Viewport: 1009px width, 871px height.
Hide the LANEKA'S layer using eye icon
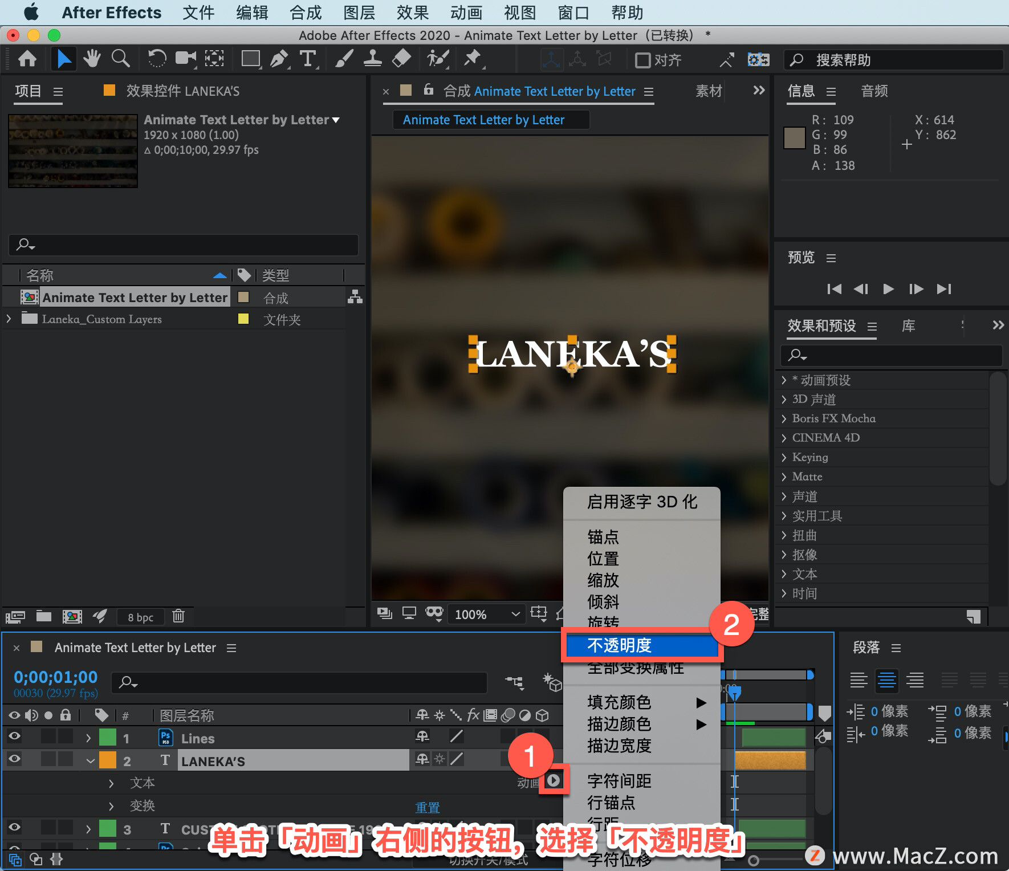click(15, 759)
